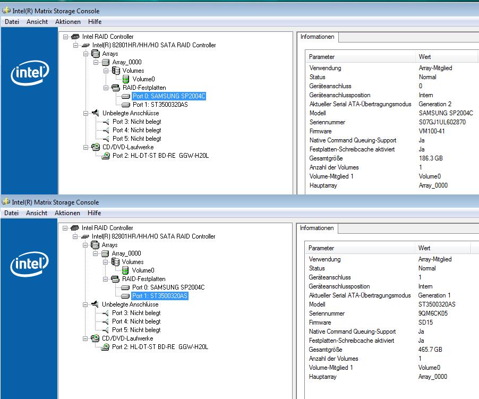The width and height of the screenshot is (479, 399).
Task: Open Ansicht menu in upper window
Action: (x=37, y=22)
